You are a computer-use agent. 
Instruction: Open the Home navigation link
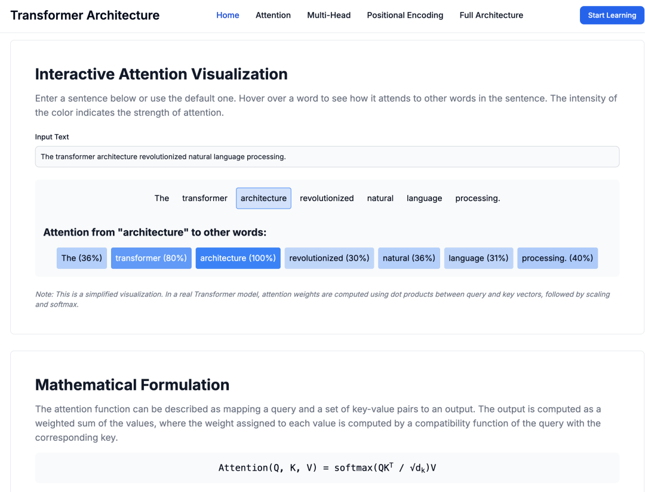(x=228, y=16)
